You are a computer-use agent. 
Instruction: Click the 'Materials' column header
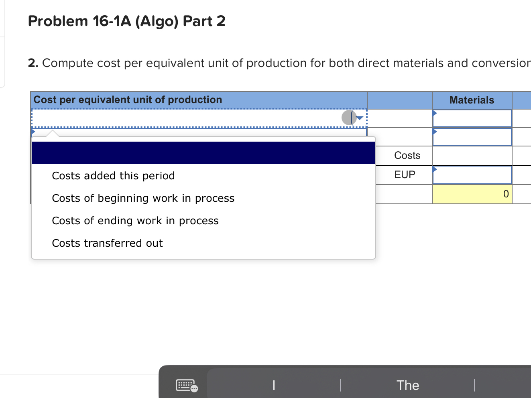click(x=472, y=100)
